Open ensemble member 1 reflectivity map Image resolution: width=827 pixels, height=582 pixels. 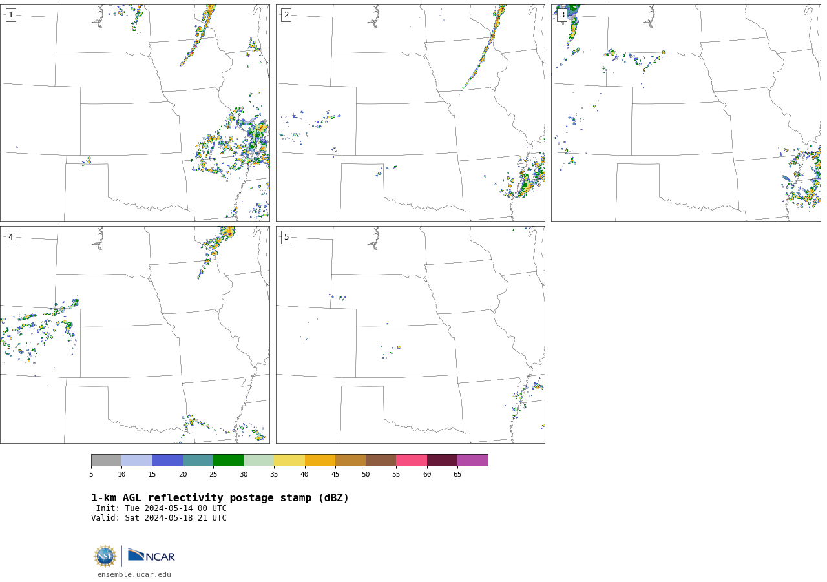pyautogui.click(x=134, y=112)
